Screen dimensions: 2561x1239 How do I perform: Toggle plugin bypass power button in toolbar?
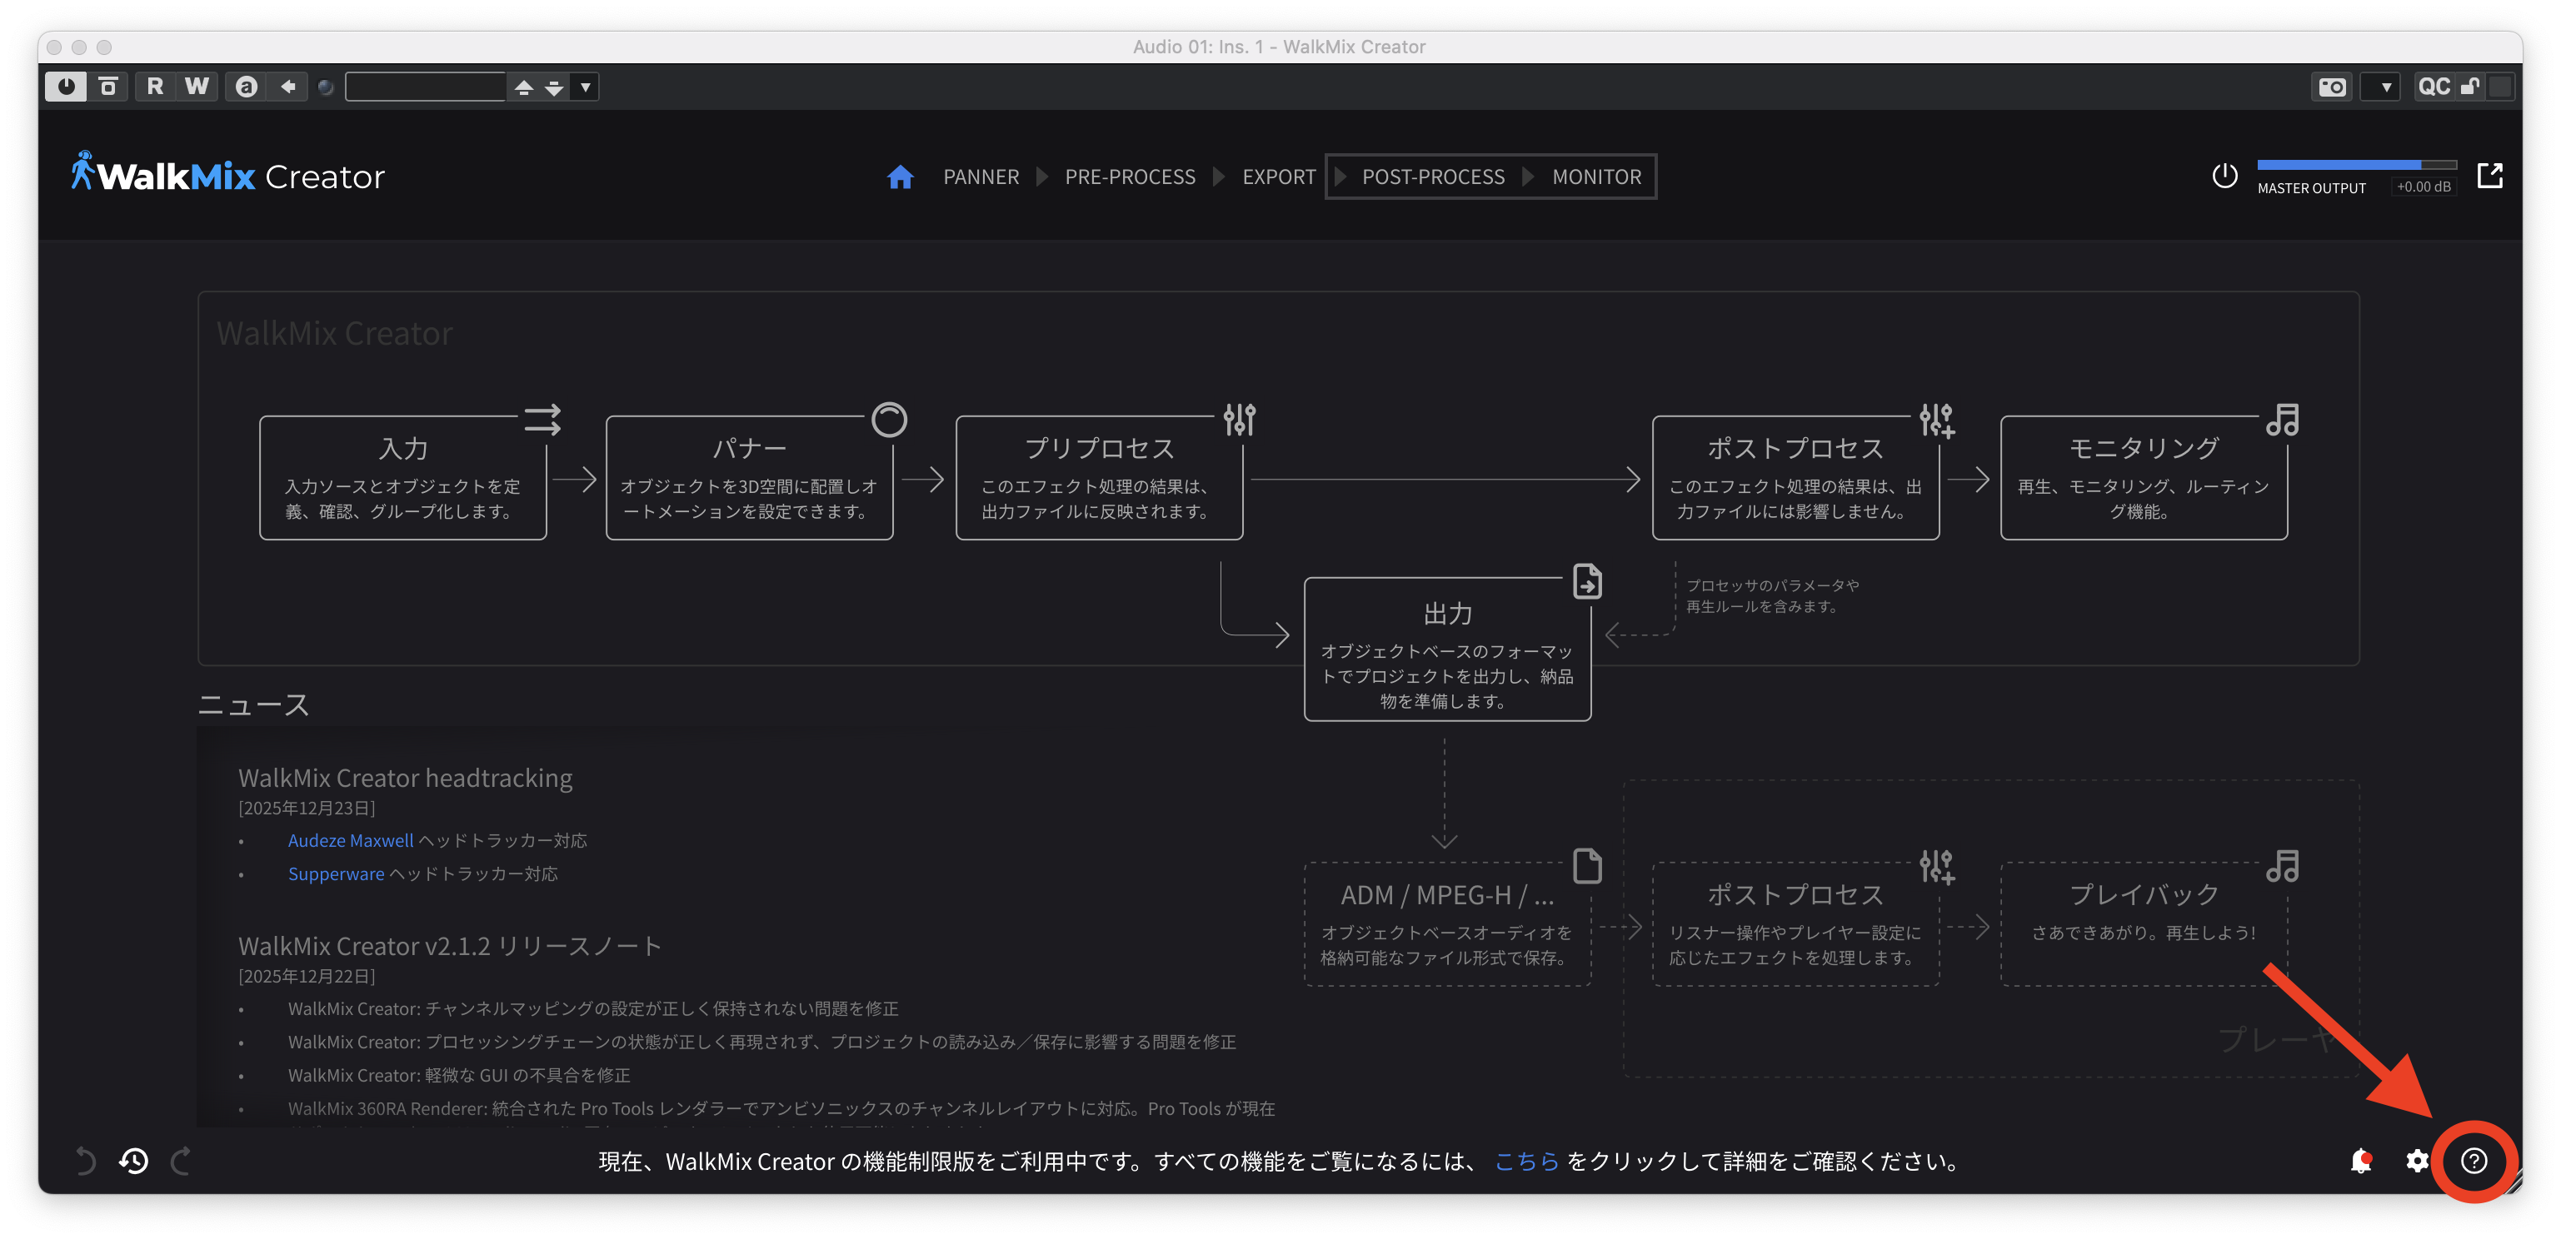click(x=66, y=87)
